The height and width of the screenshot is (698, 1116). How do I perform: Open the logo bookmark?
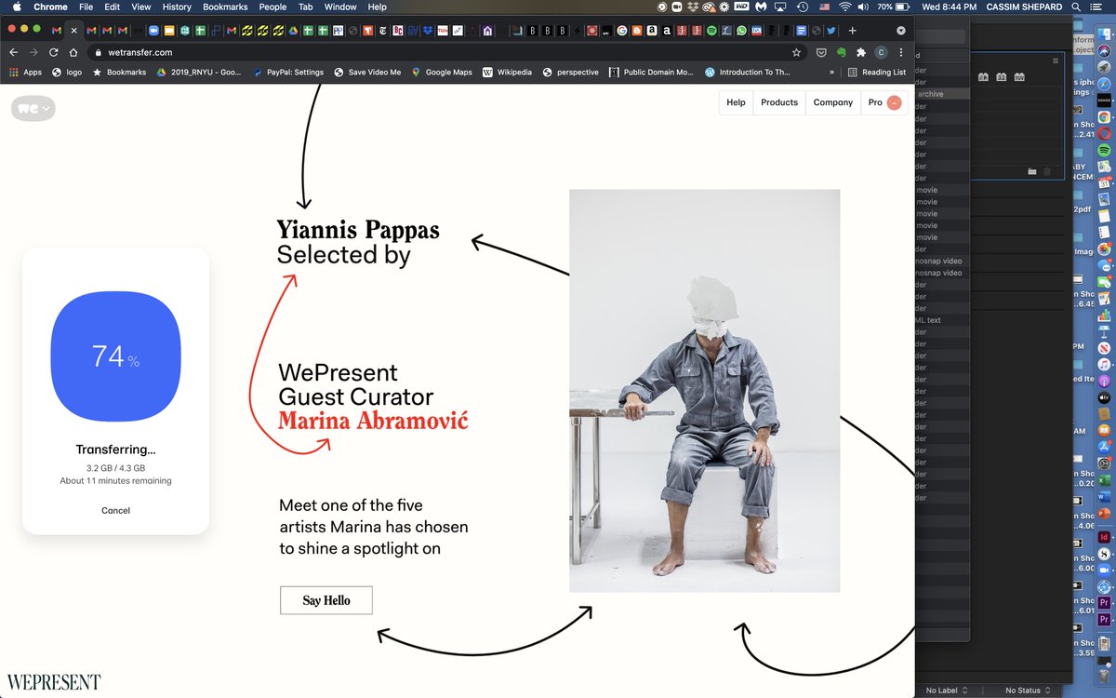pyautogui.click(x=69, y=72)
